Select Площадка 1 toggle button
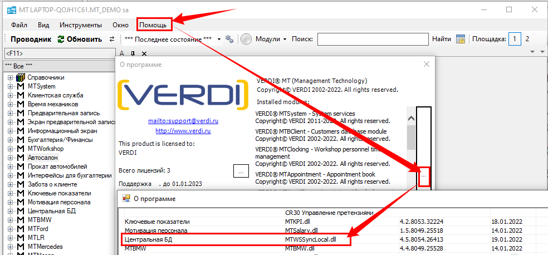The height and width of the screenshot is (255, 548). [x=515, y=39]
